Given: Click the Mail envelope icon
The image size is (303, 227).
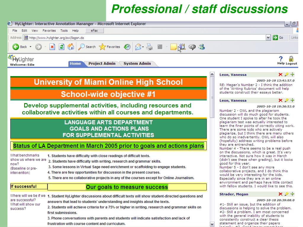Looking at the screenshot, I should 138,47.
